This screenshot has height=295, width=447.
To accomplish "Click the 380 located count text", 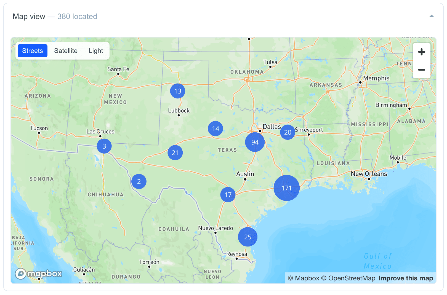I will pyautogui.click(x=77, y=17).
